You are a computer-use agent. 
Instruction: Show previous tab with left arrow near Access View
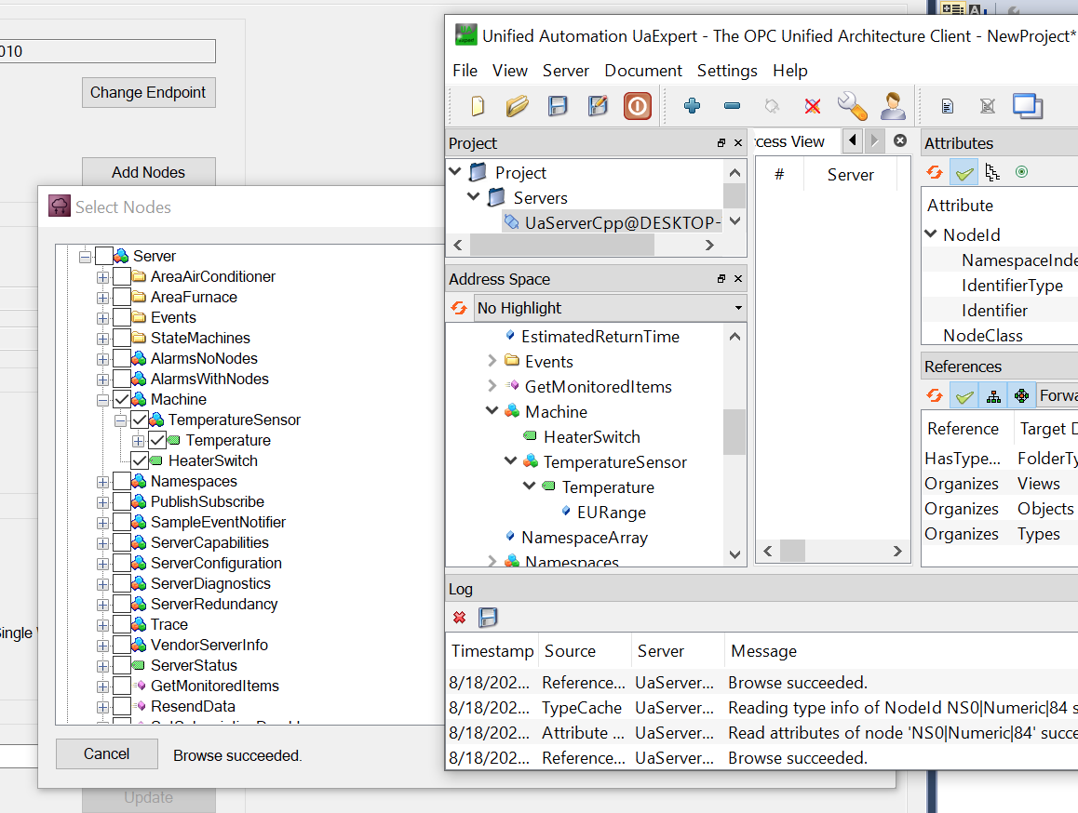coord(853,140)
